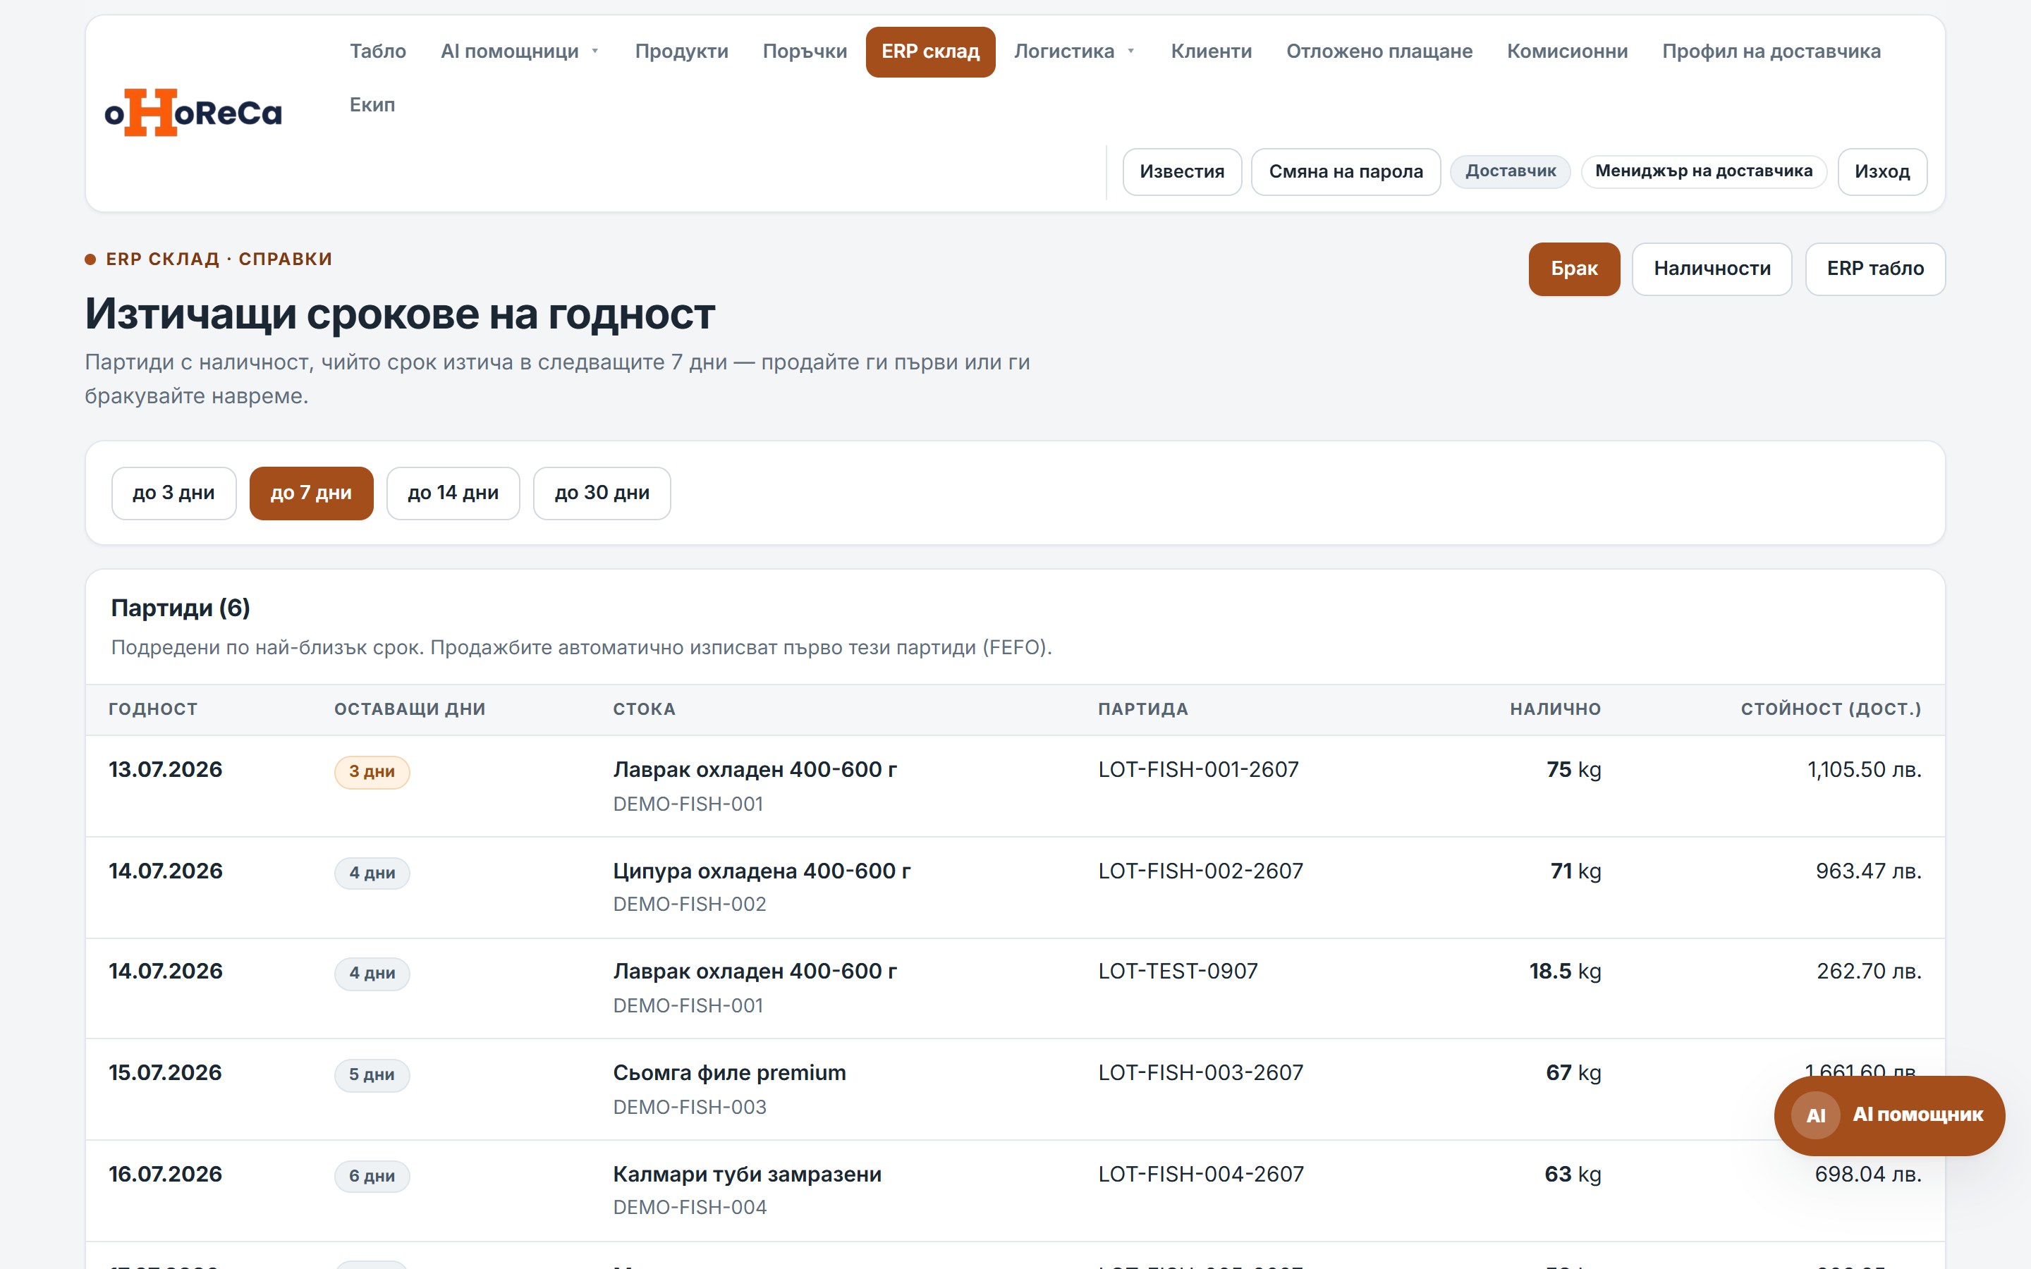Image resolution: width=2031 pixels, height=1269 pixels.
Task: Open the Наличности report
Action: pyautogui.click(x=1712, y=269)
